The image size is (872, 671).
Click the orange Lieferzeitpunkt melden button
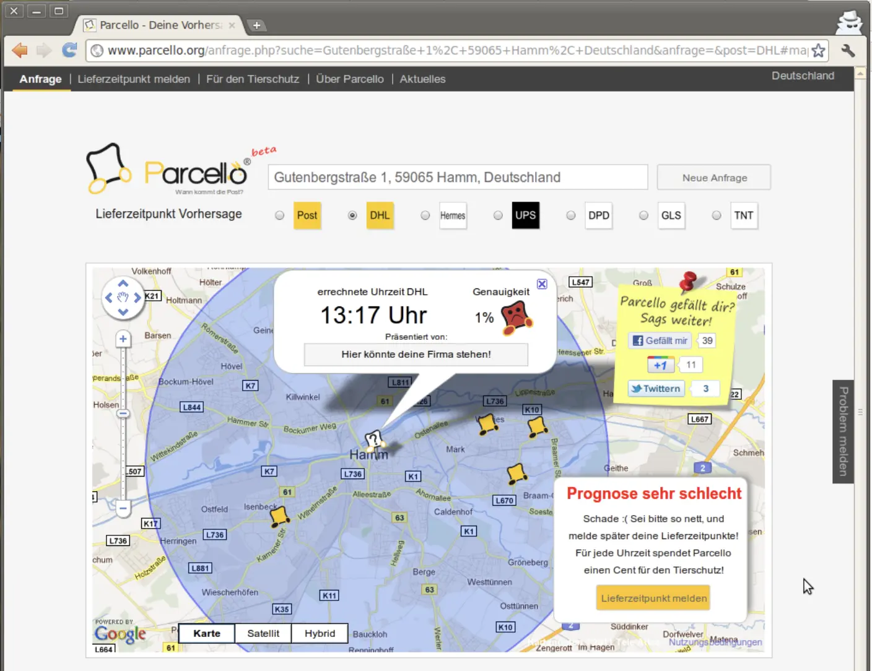(653, 598)
